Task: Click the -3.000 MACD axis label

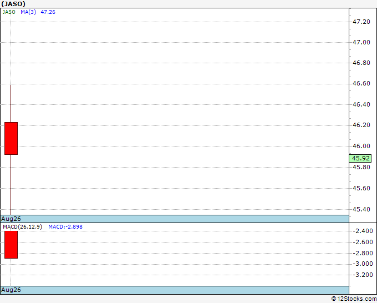Action: tap(363, 264)
